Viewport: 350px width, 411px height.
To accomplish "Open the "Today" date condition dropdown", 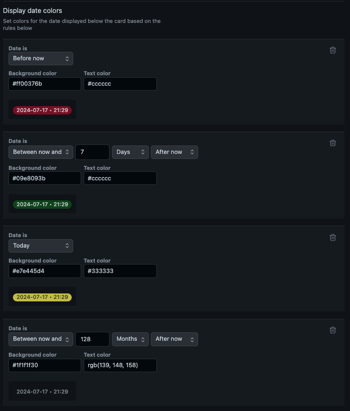I will (x=41, y=246).
